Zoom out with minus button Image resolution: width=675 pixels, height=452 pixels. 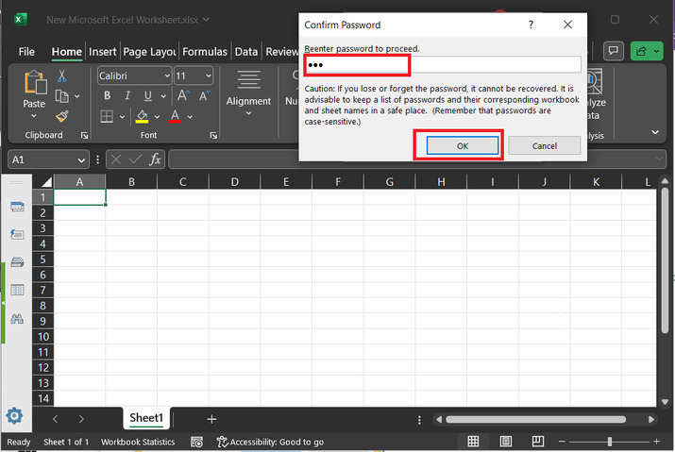click(562, 442)
